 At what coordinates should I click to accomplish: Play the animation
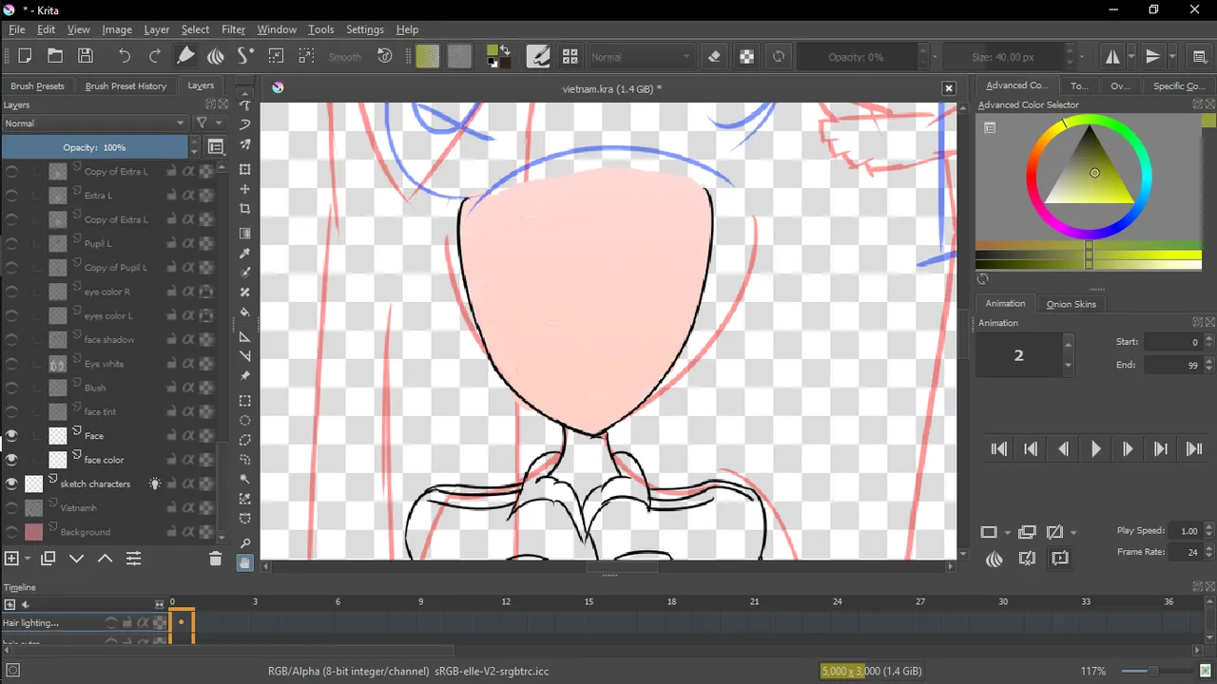point(1095,449)
